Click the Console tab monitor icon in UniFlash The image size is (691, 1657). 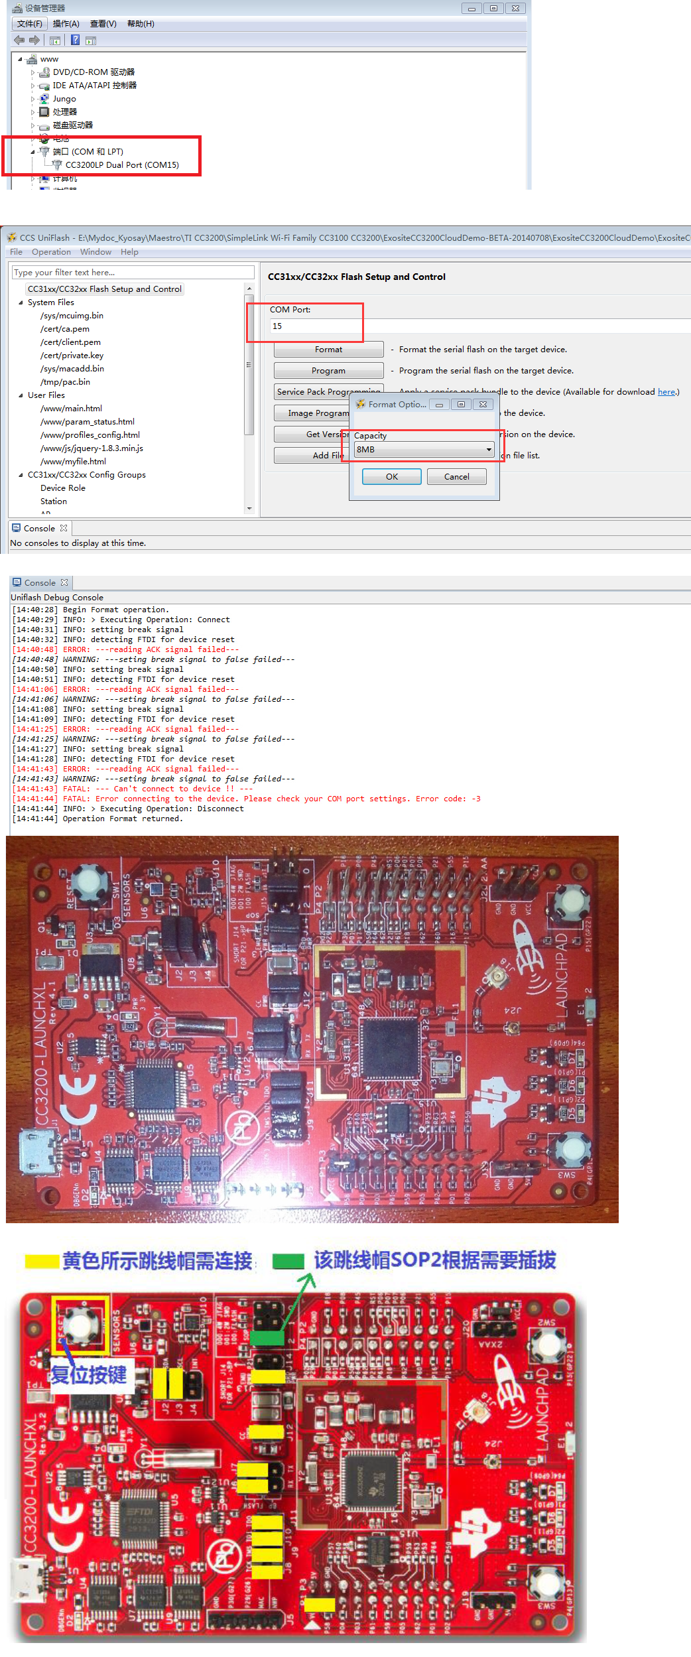[17, 528]
